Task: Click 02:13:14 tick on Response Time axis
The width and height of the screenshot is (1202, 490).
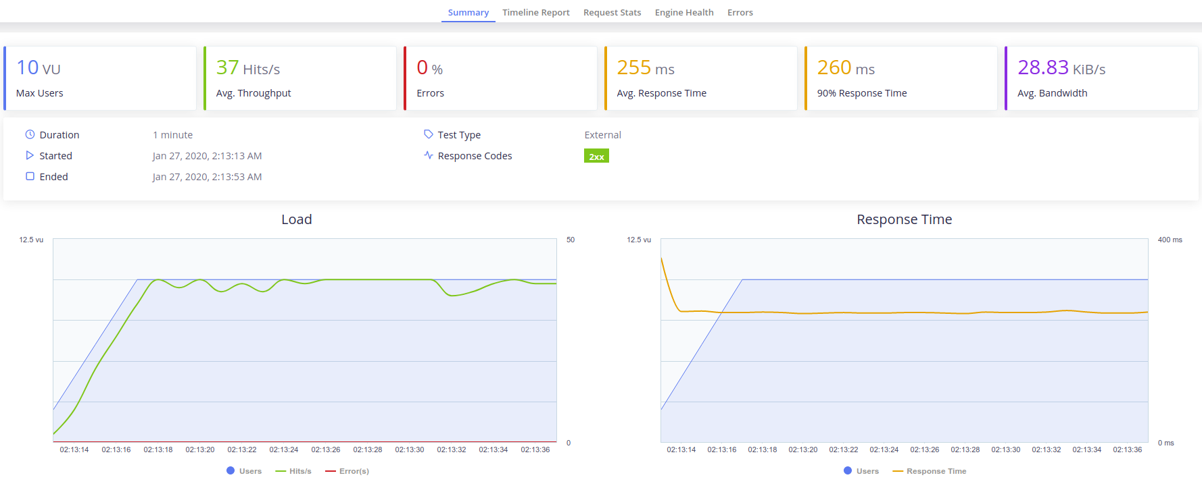Action: (681, 450)
